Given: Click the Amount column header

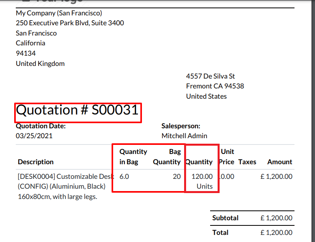Looking at the screenshot, I should [x=280, y=162].
